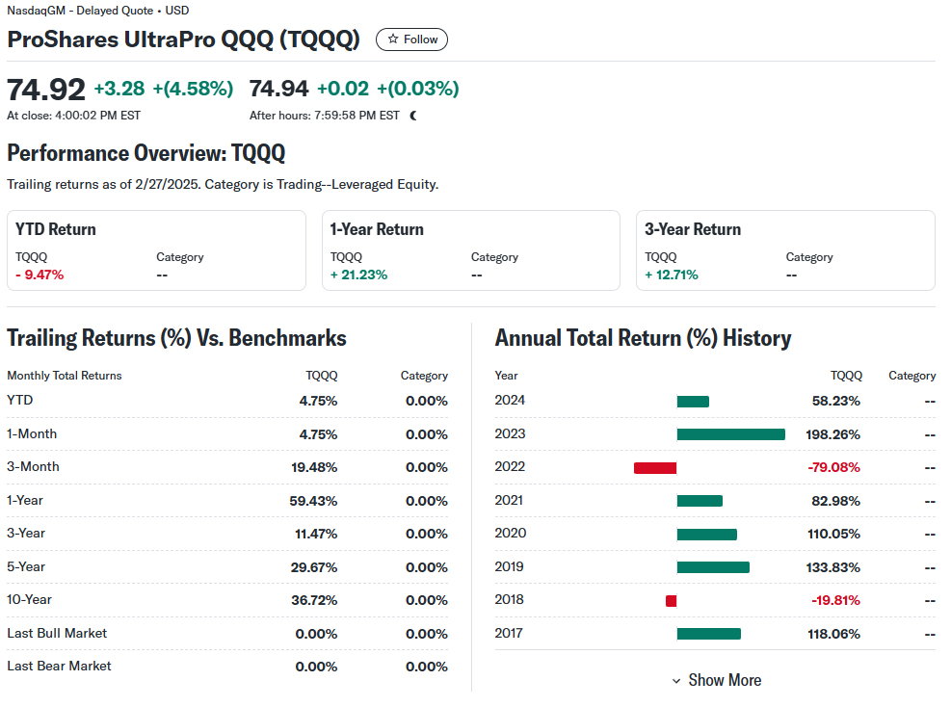Click the -9.47% YTD return value

coord(40,275)
